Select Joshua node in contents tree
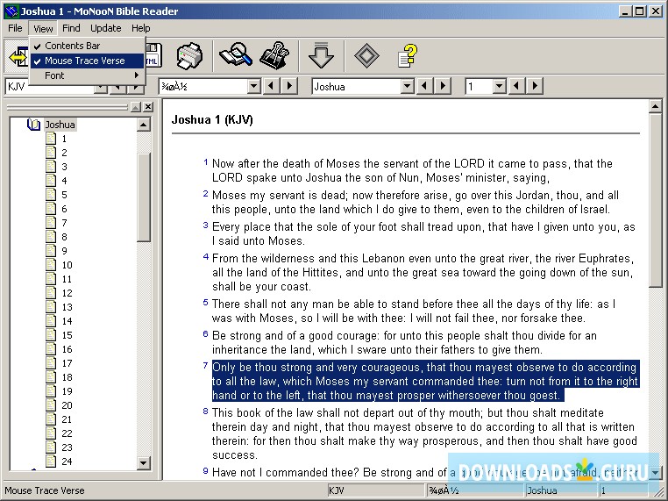The image size is (668, 501). click(x=60, y=125)
